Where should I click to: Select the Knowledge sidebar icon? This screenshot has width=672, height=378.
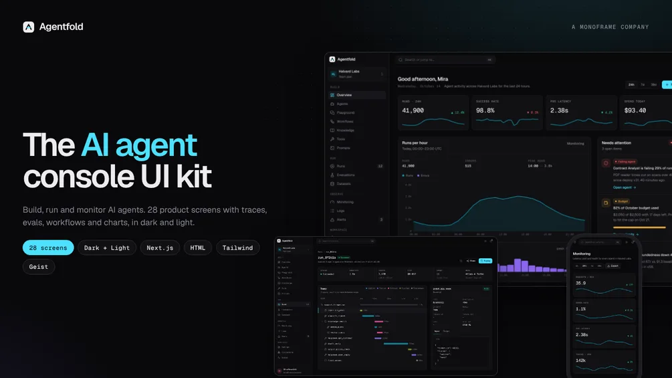tap(332, 130)
